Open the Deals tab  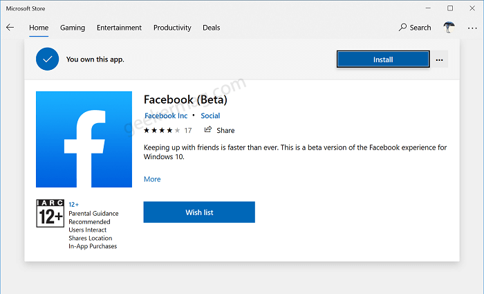pos(211,28)
